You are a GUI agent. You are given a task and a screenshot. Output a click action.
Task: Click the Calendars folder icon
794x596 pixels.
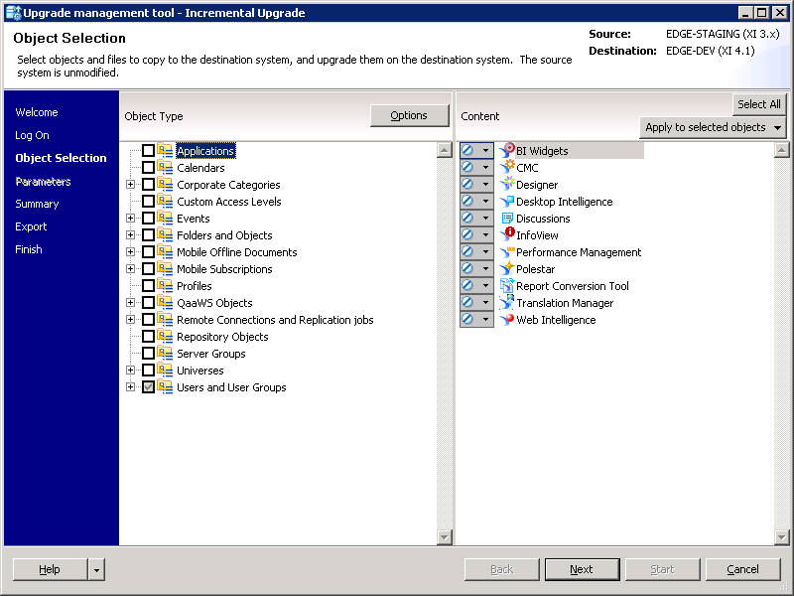[x=165, y=167]
